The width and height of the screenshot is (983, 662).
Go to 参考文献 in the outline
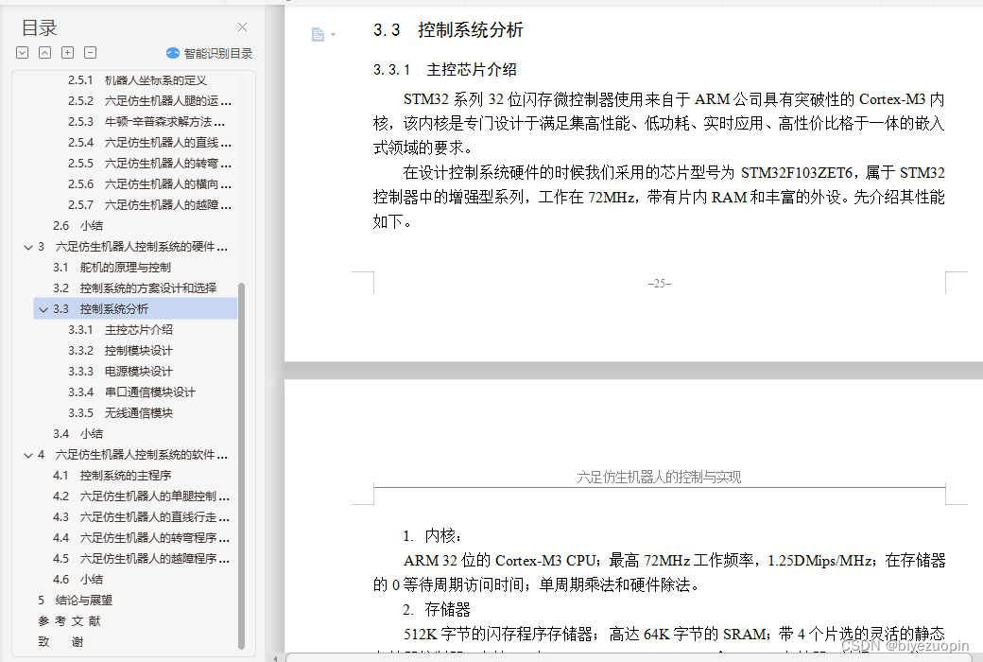coord(69,620)
